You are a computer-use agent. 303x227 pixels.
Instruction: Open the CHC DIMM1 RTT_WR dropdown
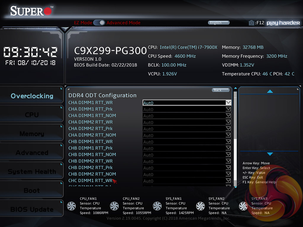tap(187, 181)
